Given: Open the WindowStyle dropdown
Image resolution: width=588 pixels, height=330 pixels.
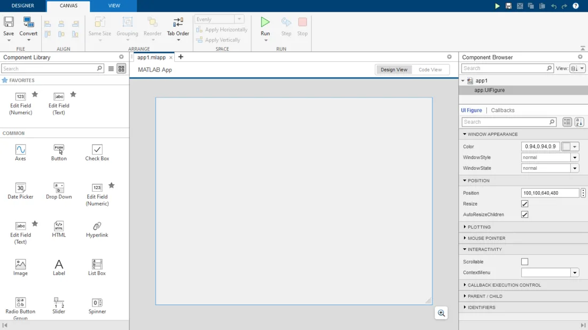Looking at the screenshot, I should 550,158.
